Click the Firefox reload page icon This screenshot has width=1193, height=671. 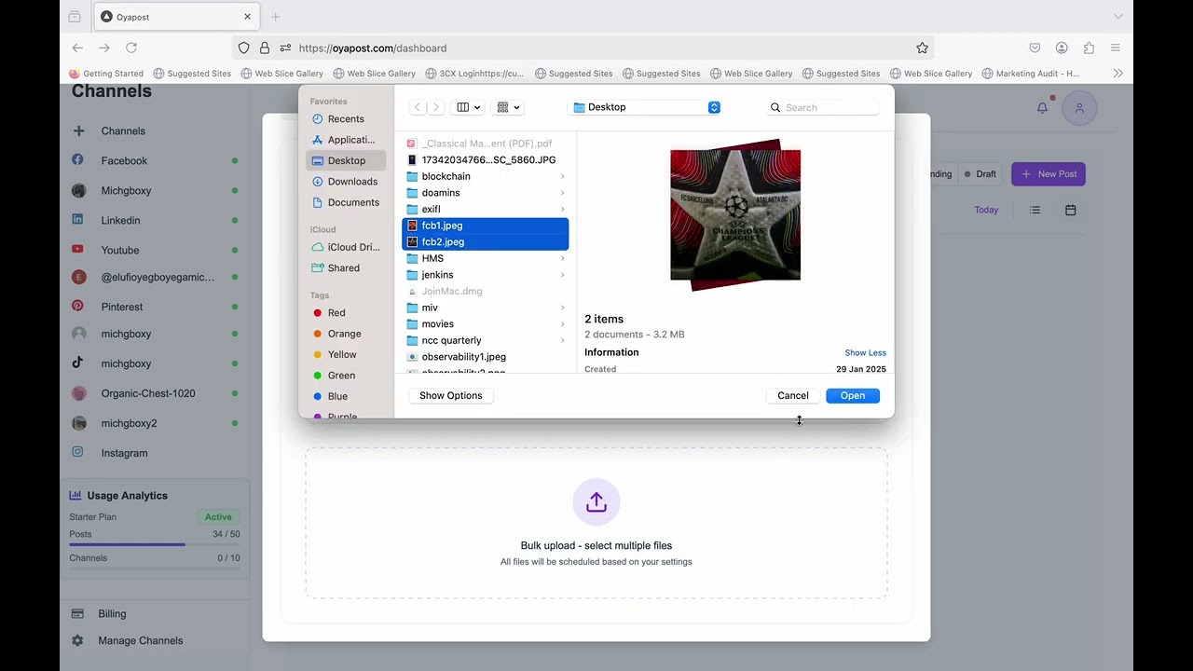click(x=131, y=48)
